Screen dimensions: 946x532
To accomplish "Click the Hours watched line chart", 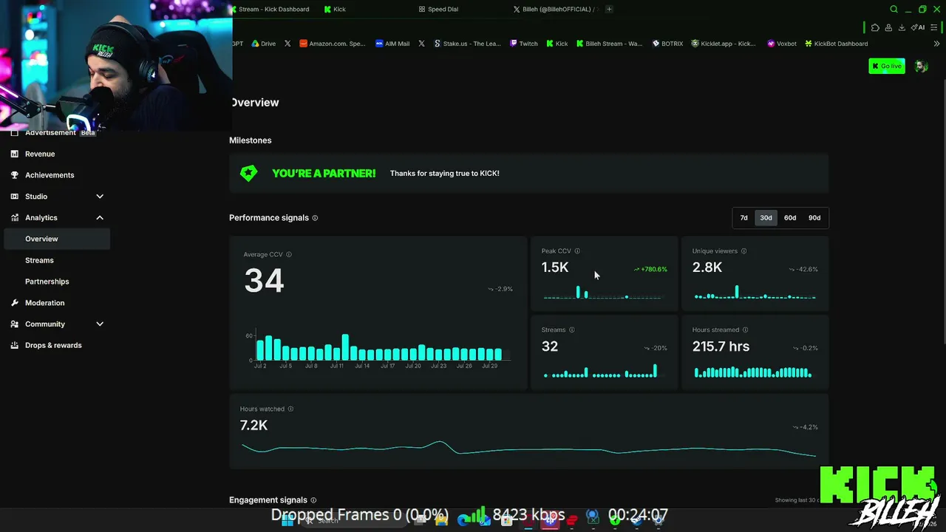I will (x=528, y=449).
